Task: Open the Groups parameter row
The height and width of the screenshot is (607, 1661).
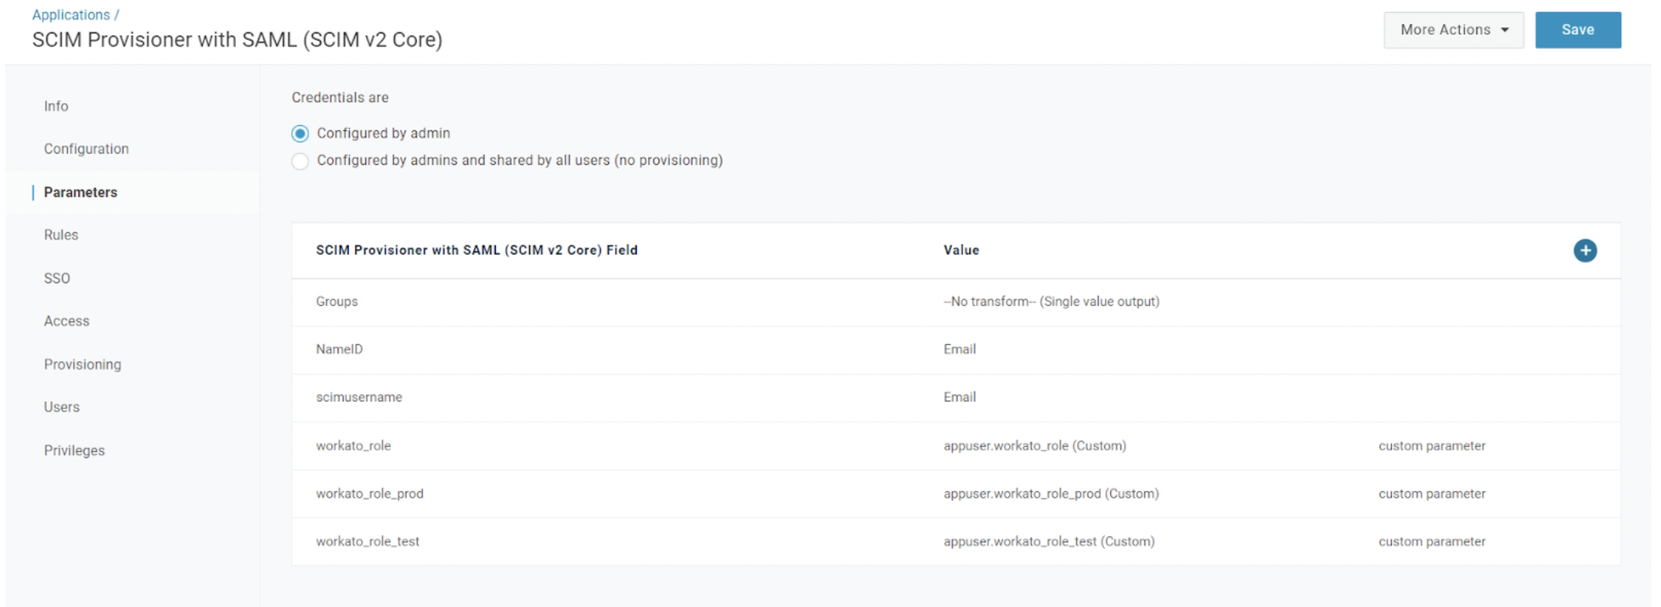Action: [x=337, y=302]
